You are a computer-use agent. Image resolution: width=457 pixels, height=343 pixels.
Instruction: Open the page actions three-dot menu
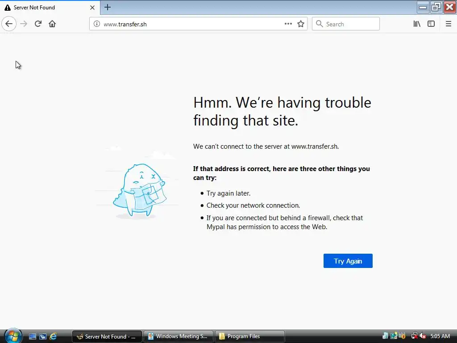click(x=288, y=24)
